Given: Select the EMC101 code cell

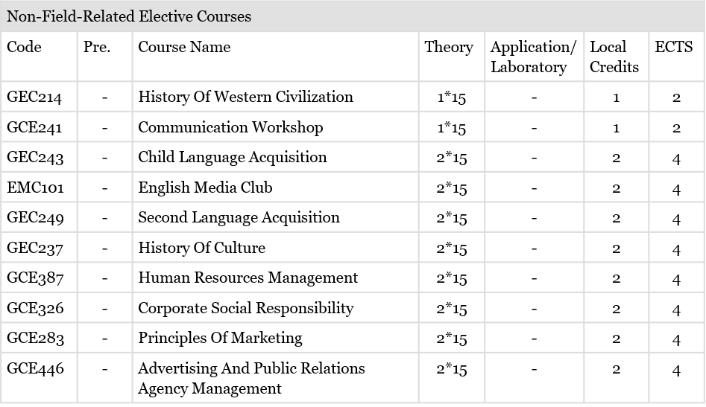Looking at the screenshot, I should tap(35, 188).
